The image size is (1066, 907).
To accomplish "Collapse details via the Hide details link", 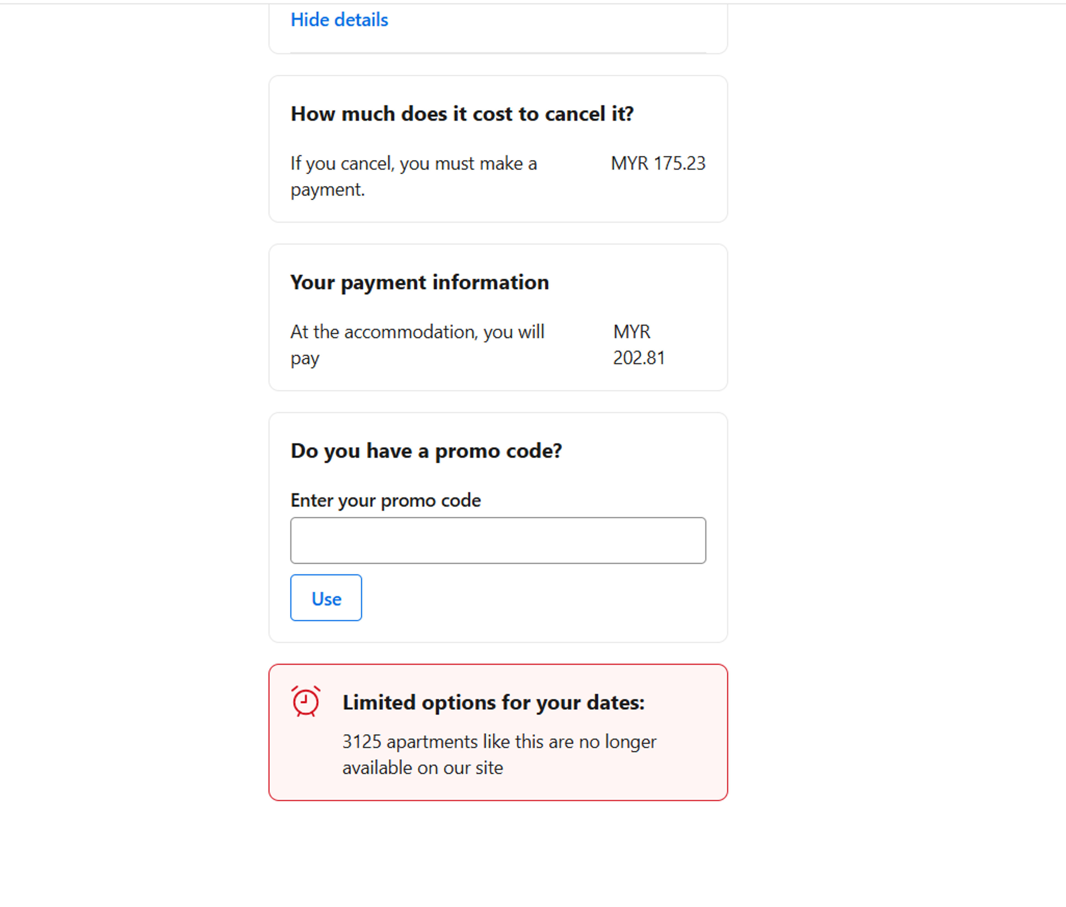I will coord(340,19).
